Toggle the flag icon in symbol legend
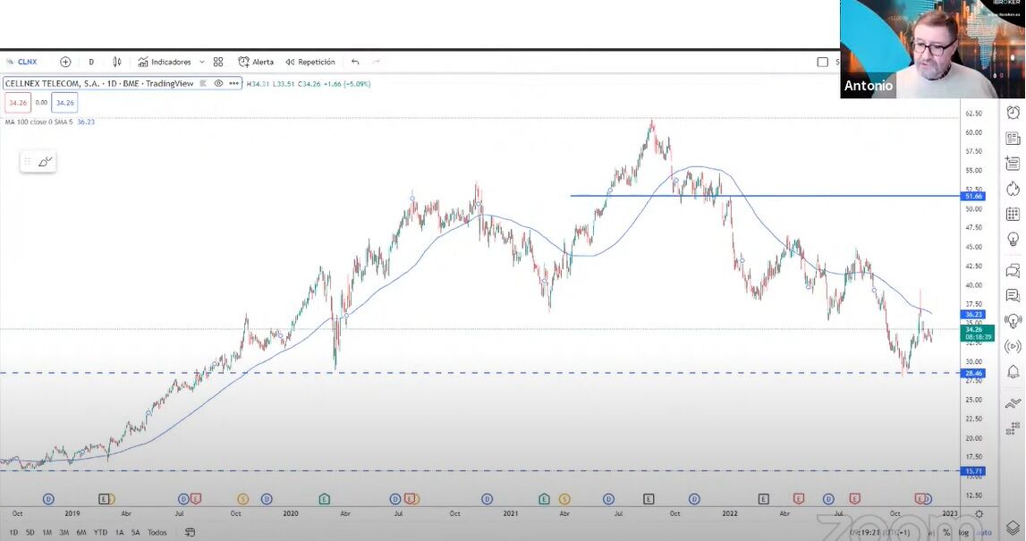The width and height of the screenshot is (1026, 541). click(203, 84)
